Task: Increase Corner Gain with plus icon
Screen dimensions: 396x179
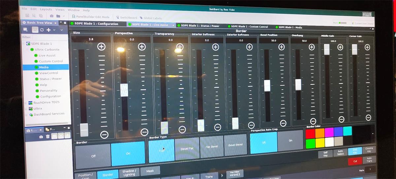Action: (367, 47)
